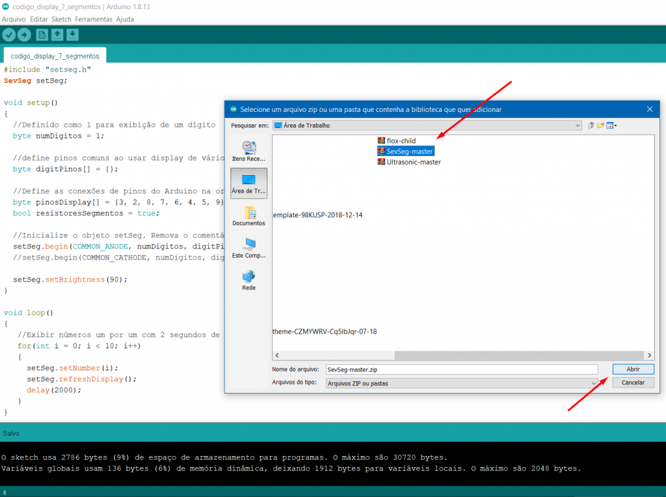Create a new sketch with the New icon
Screen dimensions: 666x497
coord(41,34)
